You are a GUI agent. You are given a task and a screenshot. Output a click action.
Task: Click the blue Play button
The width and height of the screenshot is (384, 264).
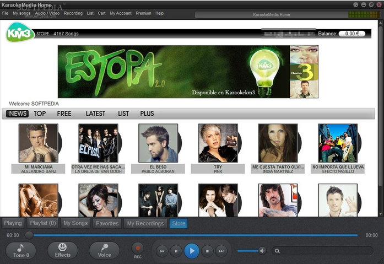pos(192,251)
